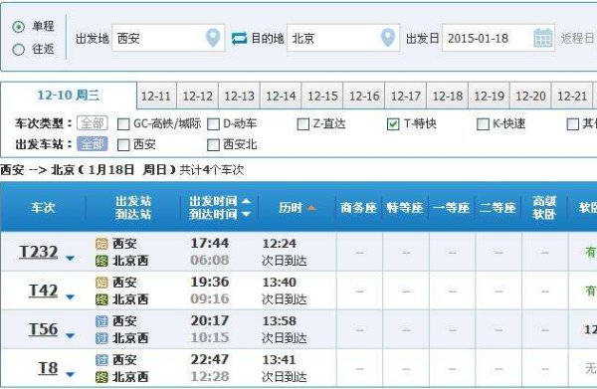
Task: Click the 终 terminus icon in T42 row
Action: click(x=101, y=299)
